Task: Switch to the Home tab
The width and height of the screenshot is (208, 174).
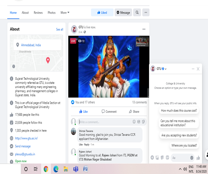Action: (13, 13)
